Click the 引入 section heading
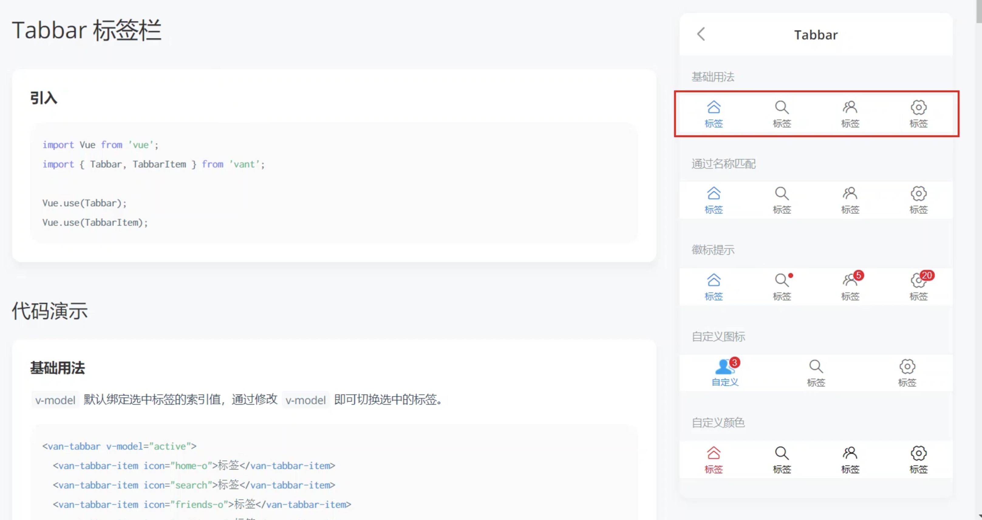 44,98
